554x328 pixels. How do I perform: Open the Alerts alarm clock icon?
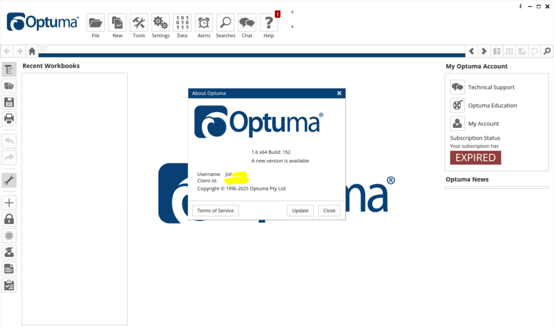(204, 23)
